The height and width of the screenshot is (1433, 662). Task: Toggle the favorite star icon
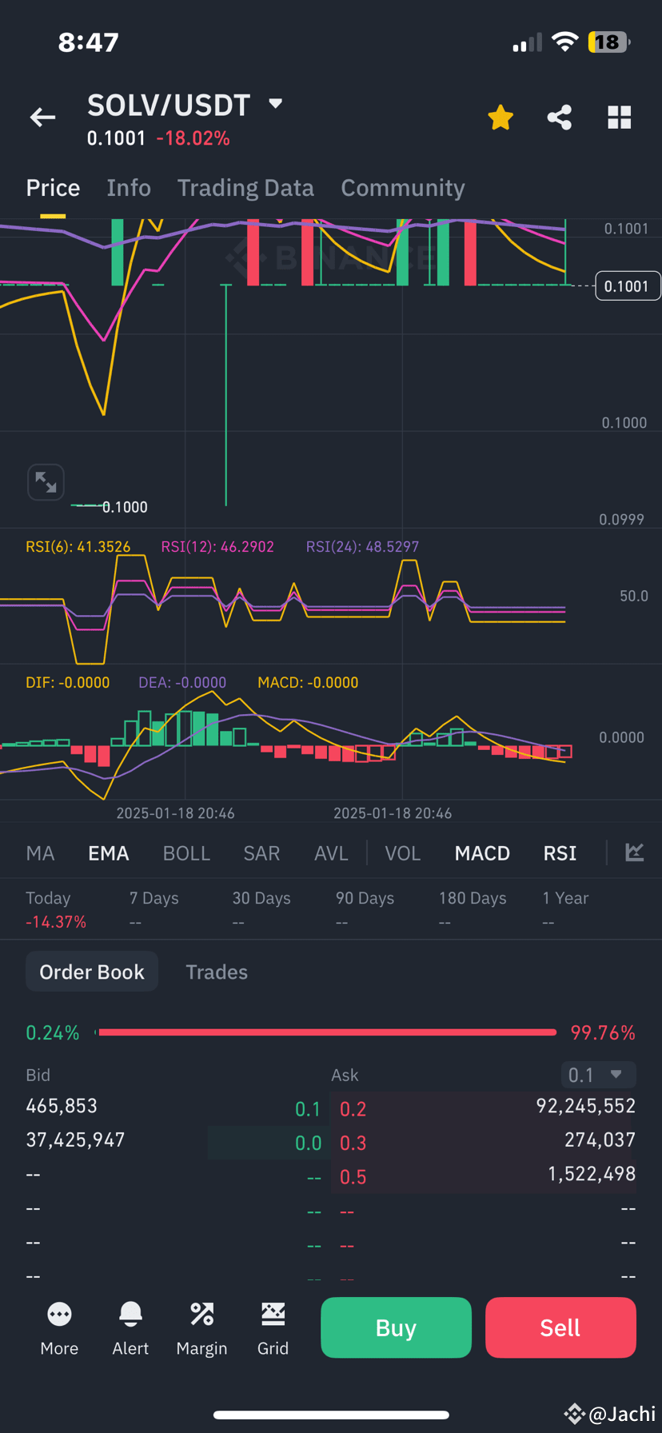pyautogui.click(x=500, y=118)
